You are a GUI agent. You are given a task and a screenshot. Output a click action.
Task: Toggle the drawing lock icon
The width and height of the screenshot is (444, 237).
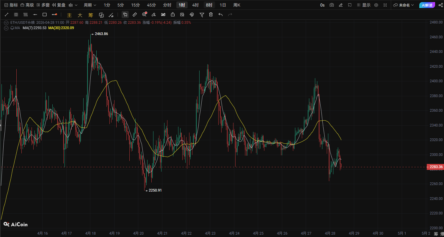pos(173,15)
